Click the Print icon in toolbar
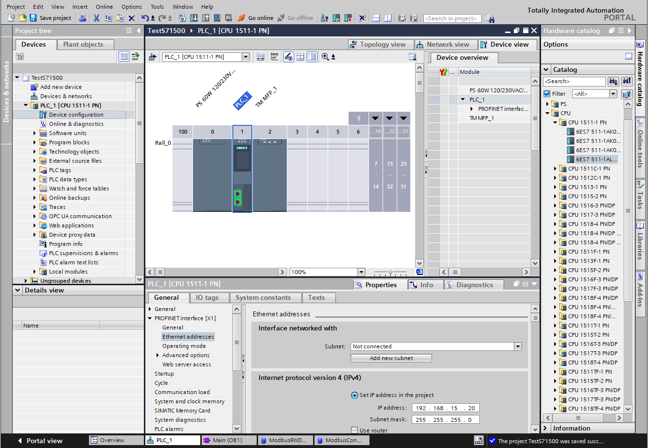 (83, 18)
